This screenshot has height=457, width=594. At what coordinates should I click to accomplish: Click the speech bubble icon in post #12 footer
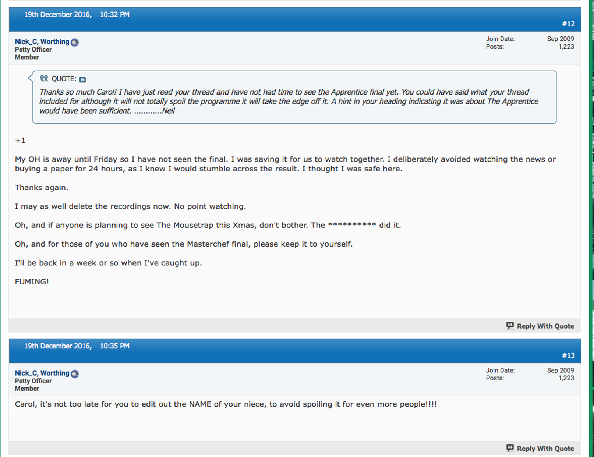tap(510, 326)
